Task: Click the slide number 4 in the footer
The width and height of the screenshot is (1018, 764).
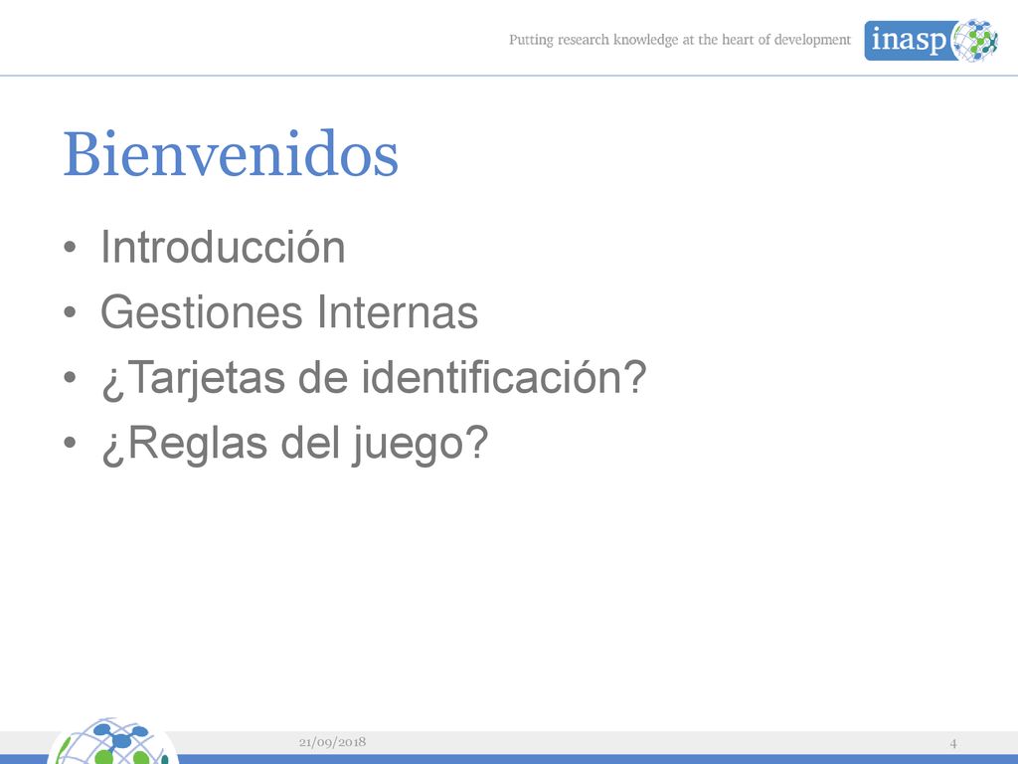Action: pos(953,743)
